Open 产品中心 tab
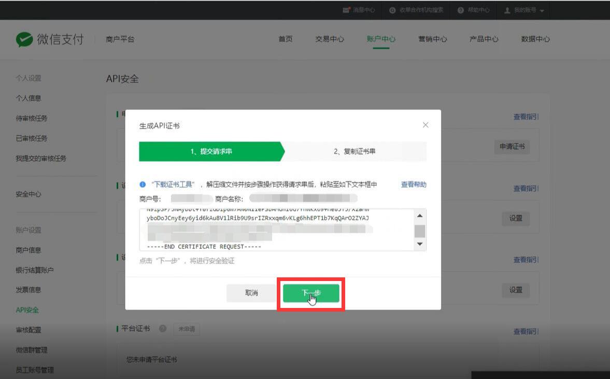Image resolution: width=610 pixels, height=379 pixels. click(x=484, y=39)
